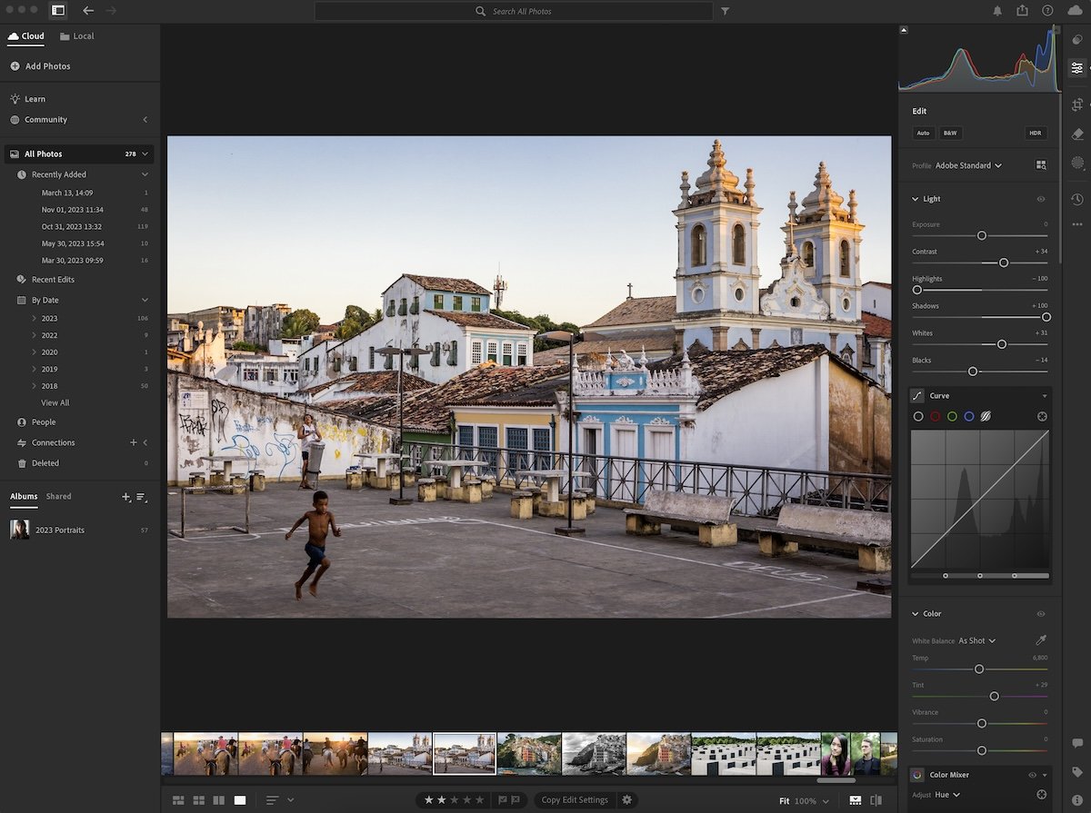
Task: Click the Auto edit button
Action: coord(923,133)
